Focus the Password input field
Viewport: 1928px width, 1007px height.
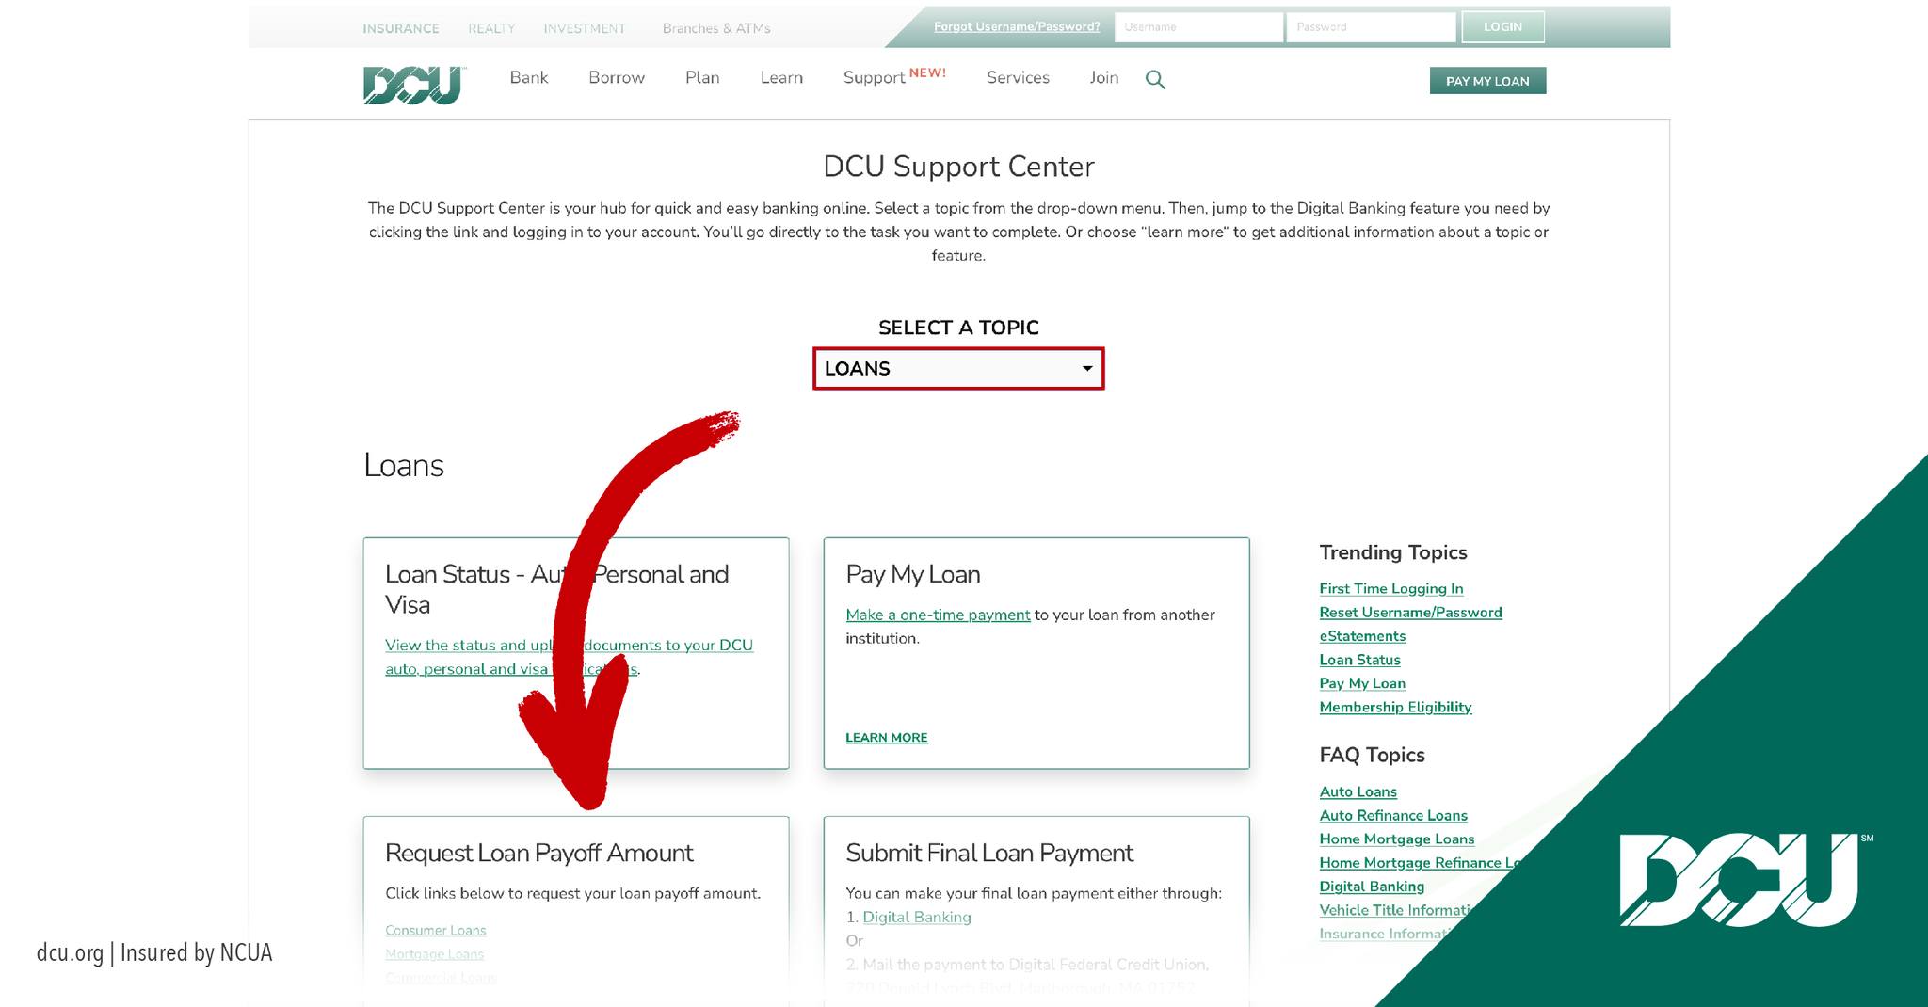point(1371,27)
